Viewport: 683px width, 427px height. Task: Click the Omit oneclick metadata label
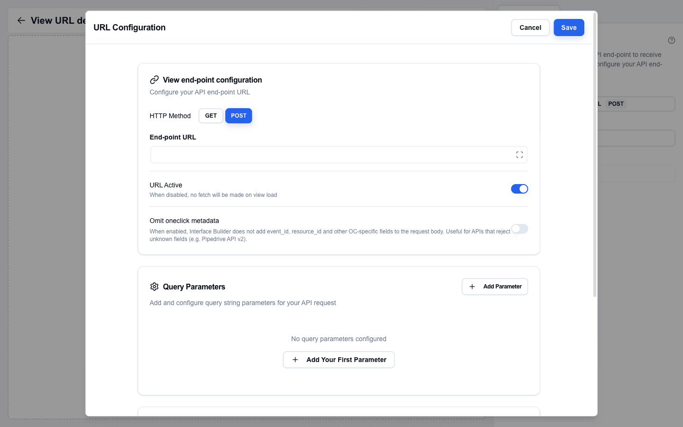tap(185, 221)
